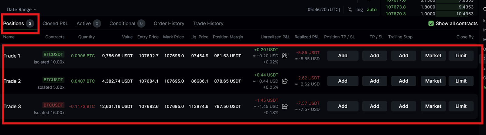Switch to Closed P&L tab

tap(55, 24)
